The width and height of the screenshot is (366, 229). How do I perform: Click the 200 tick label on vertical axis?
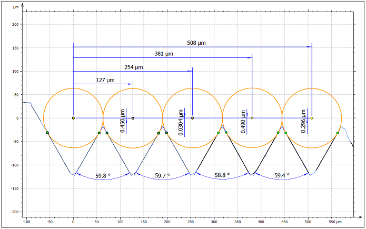point(15,24)
